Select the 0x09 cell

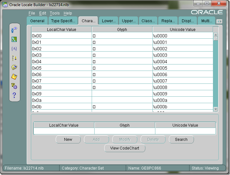point(62,94)
